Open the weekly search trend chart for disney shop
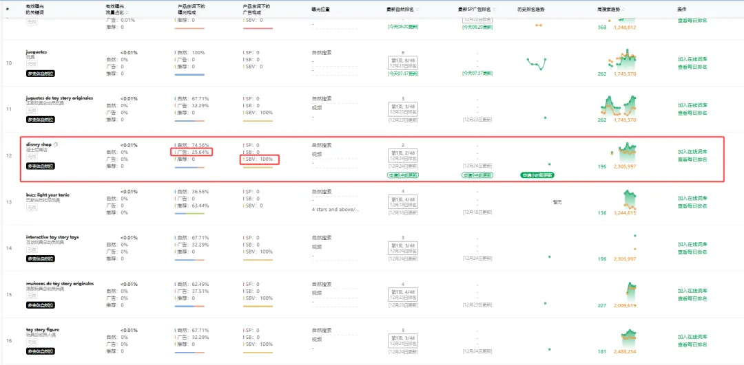Screen dimensions: 744x365 (x=623, y=152)
